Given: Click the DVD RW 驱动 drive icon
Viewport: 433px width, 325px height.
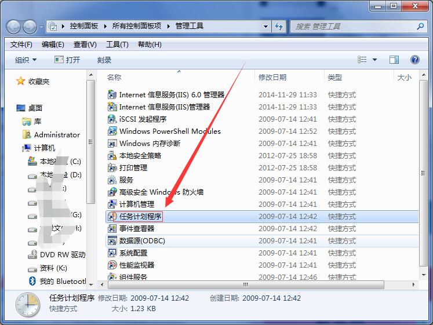Looking at the screenshot, I should coord(32,254).
